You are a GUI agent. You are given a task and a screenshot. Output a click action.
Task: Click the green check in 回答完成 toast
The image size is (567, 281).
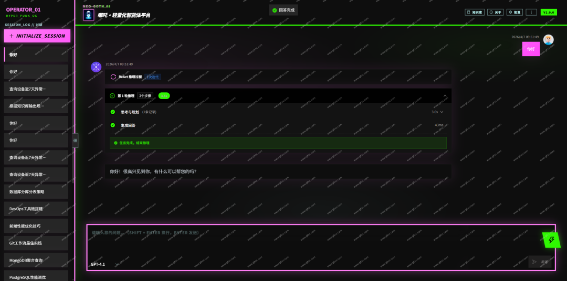(x=275, y=10)
